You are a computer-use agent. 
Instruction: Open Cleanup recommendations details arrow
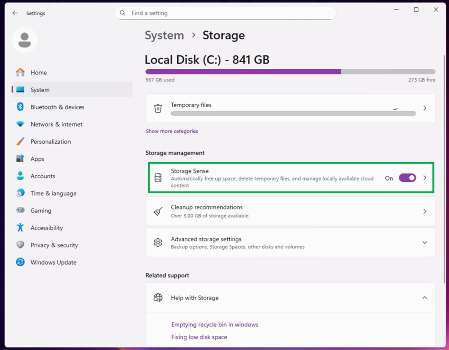point(424,211)
